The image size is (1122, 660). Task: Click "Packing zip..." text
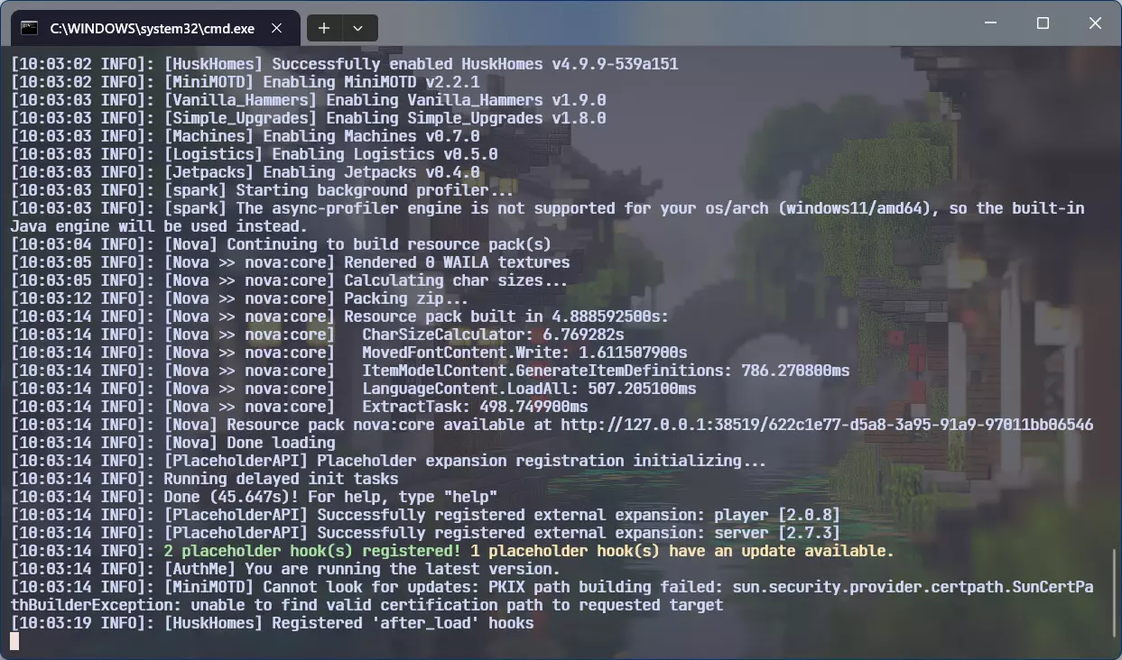coord(406,298)
